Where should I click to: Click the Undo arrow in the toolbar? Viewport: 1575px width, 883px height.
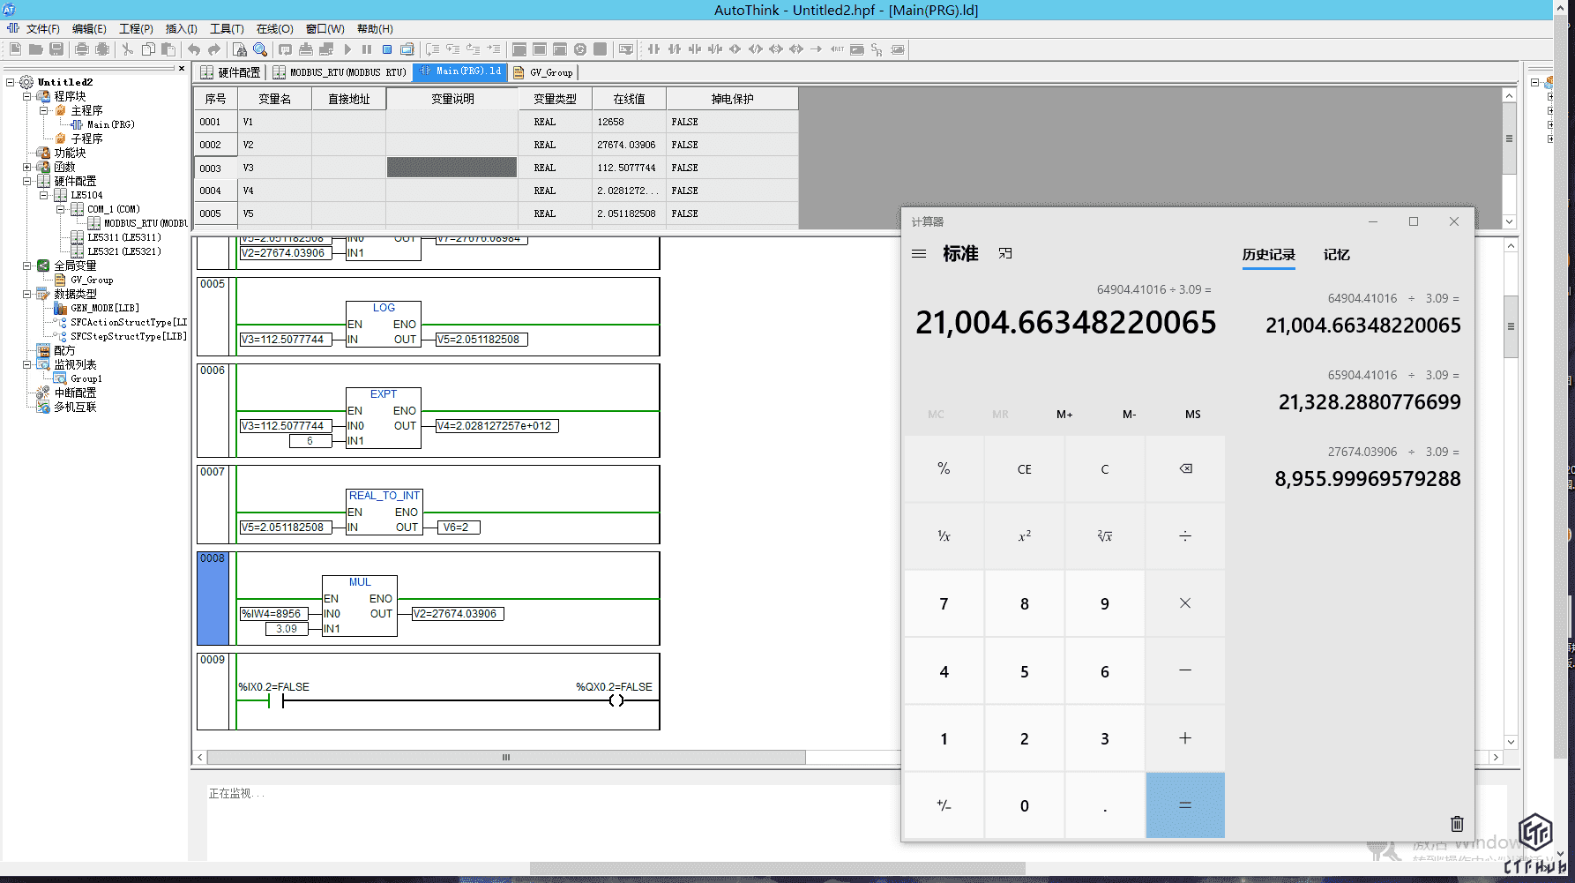[x=194, y=49]
